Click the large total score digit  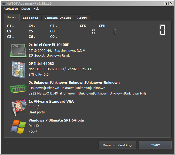tap(162, 30)
